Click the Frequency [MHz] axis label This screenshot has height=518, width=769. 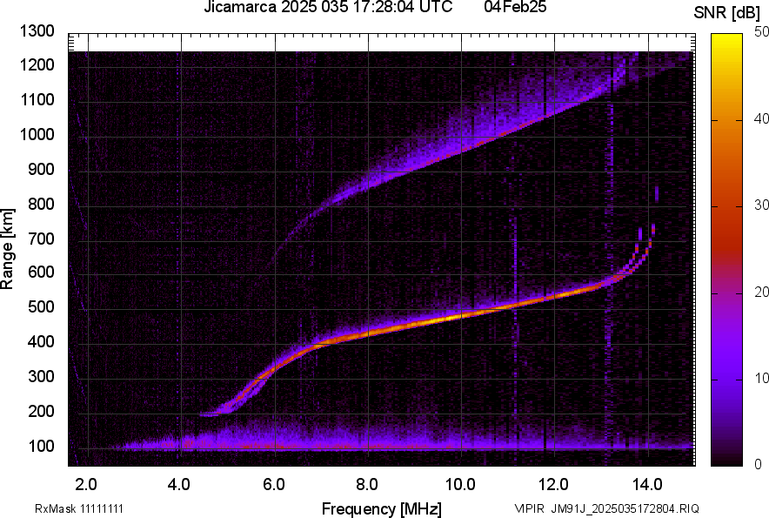[x=382, y=508]
